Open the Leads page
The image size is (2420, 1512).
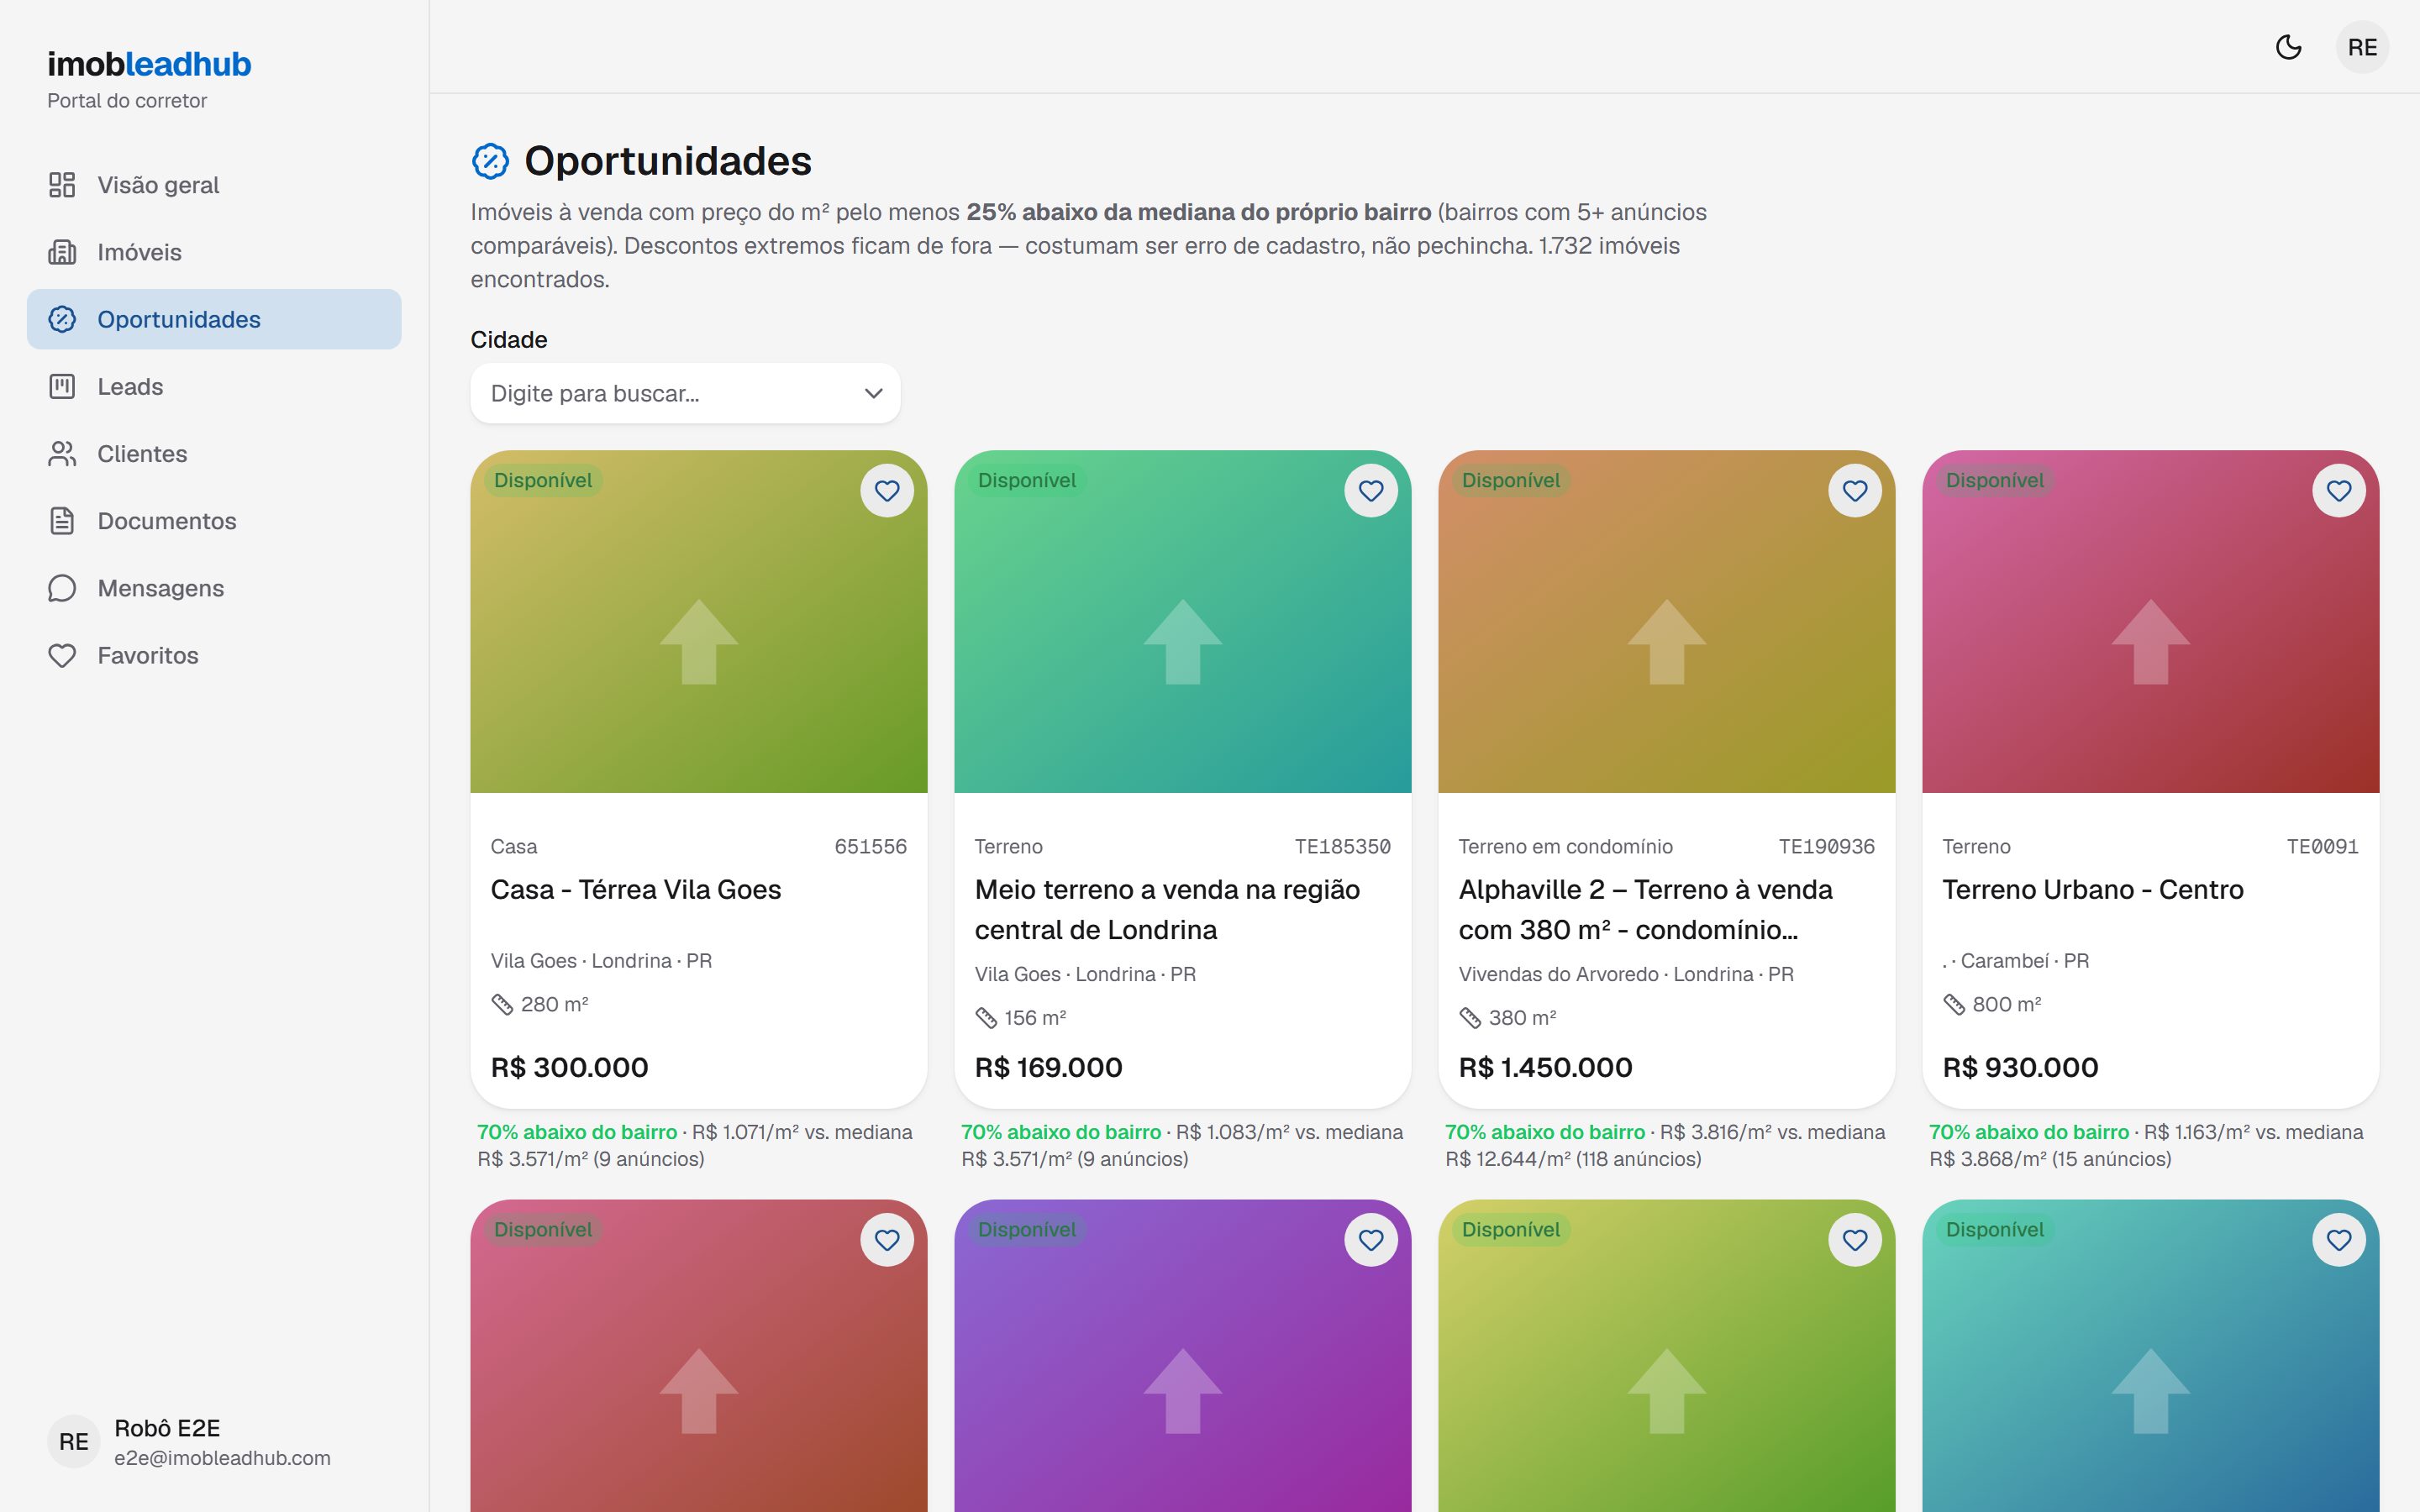click(214, 386)
